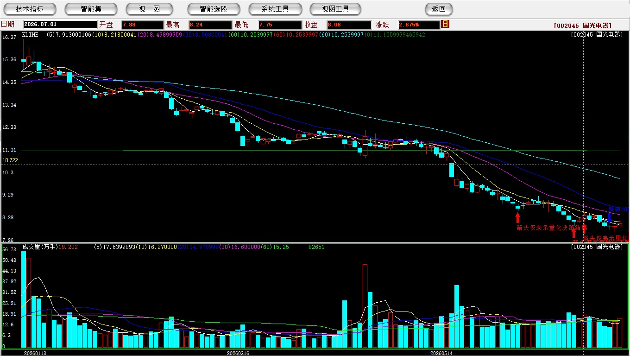Click the 返回 button
630x356 pixels.
coord(439,9)
